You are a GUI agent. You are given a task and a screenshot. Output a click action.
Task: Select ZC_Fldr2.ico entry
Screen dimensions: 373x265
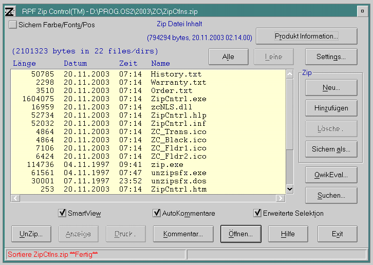tap(148, 156)
